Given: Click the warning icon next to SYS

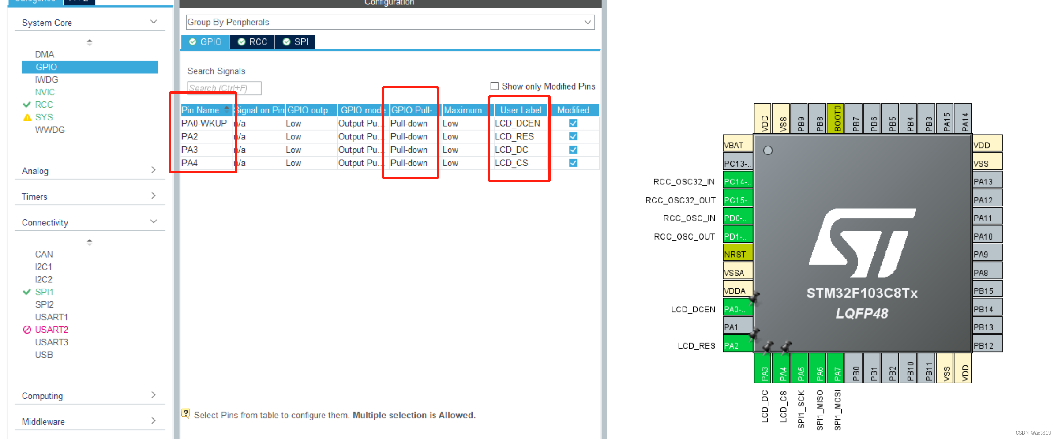Looking at the screenshot, I should (x=27, y=117).
